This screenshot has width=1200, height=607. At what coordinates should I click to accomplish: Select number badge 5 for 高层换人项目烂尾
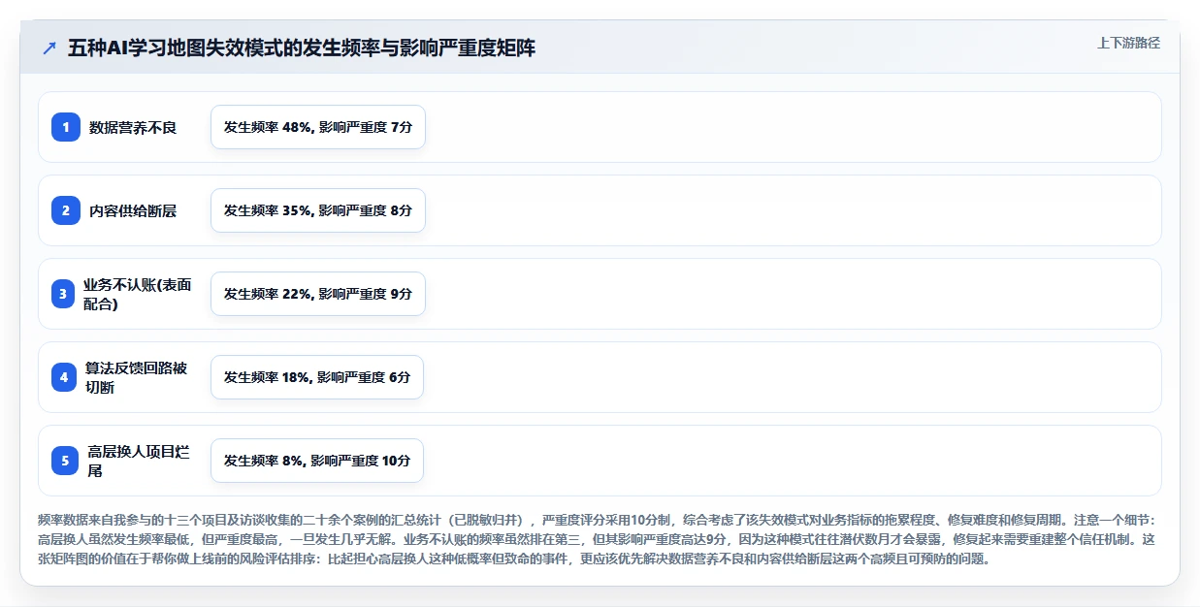[x=65, y=461]
